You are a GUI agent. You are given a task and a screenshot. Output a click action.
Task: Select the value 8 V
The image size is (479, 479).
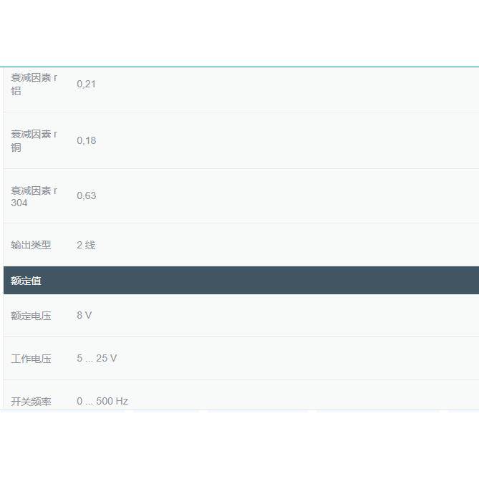84,315
